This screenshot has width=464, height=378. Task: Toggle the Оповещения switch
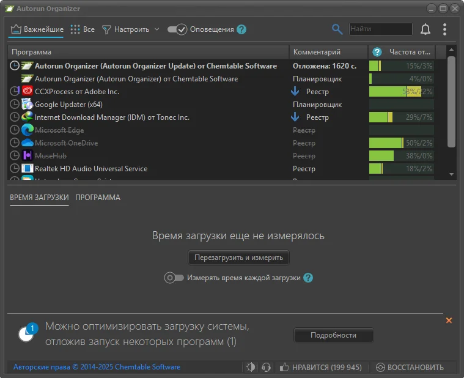tap(177, 29)
